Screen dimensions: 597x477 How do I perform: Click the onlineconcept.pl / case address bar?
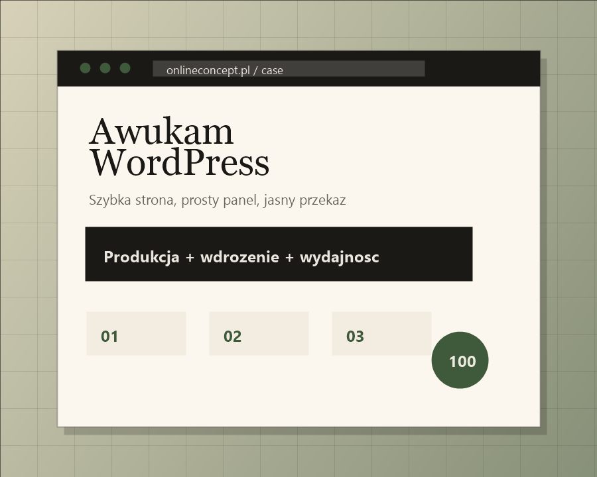pos(289,68)
